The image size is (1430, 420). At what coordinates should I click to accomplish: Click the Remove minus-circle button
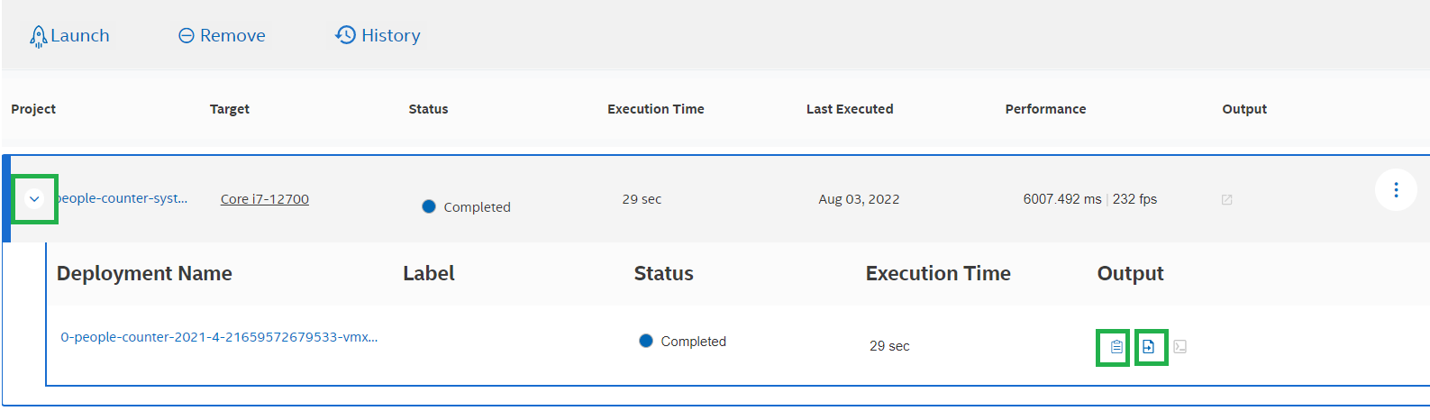[222, 36]
